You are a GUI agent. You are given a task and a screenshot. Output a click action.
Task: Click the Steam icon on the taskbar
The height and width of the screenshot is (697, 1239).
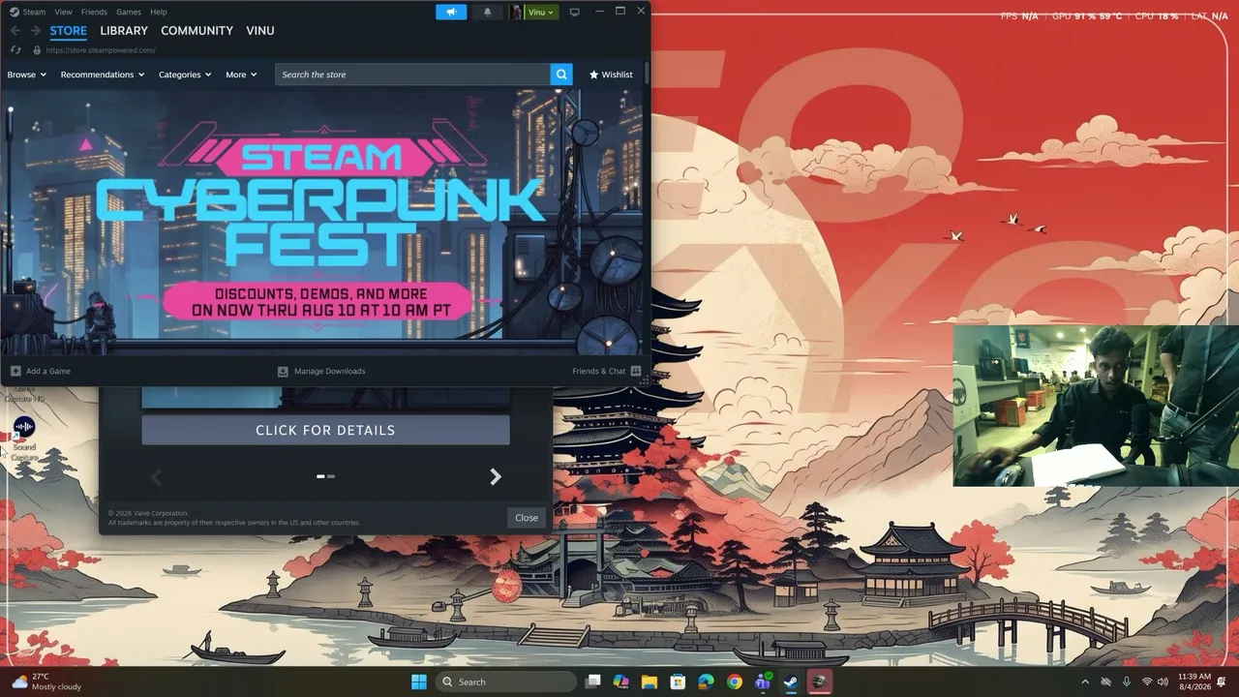[x=791, y=682]
